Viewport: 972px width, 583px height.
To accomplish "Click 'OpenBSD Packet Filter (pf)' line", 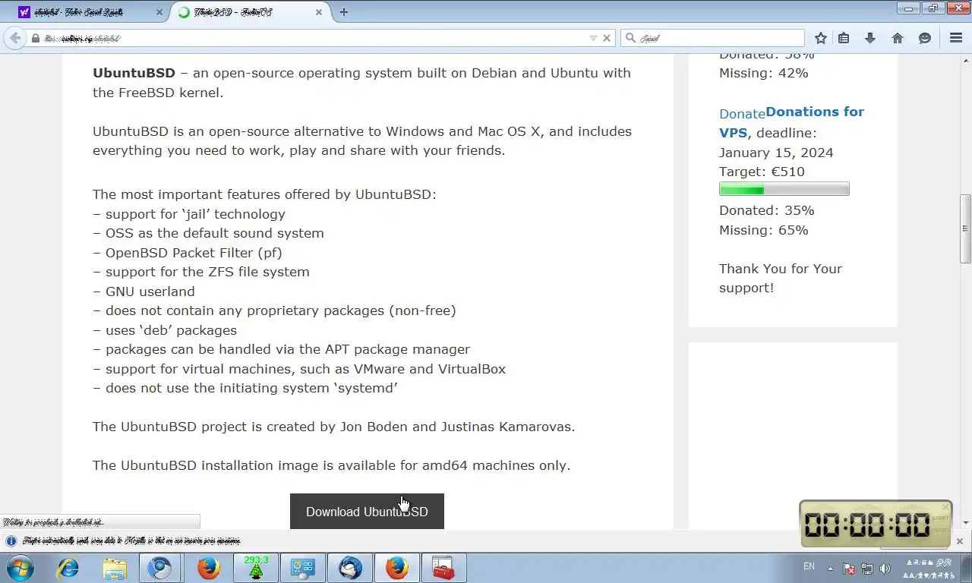I will (194, 253).
